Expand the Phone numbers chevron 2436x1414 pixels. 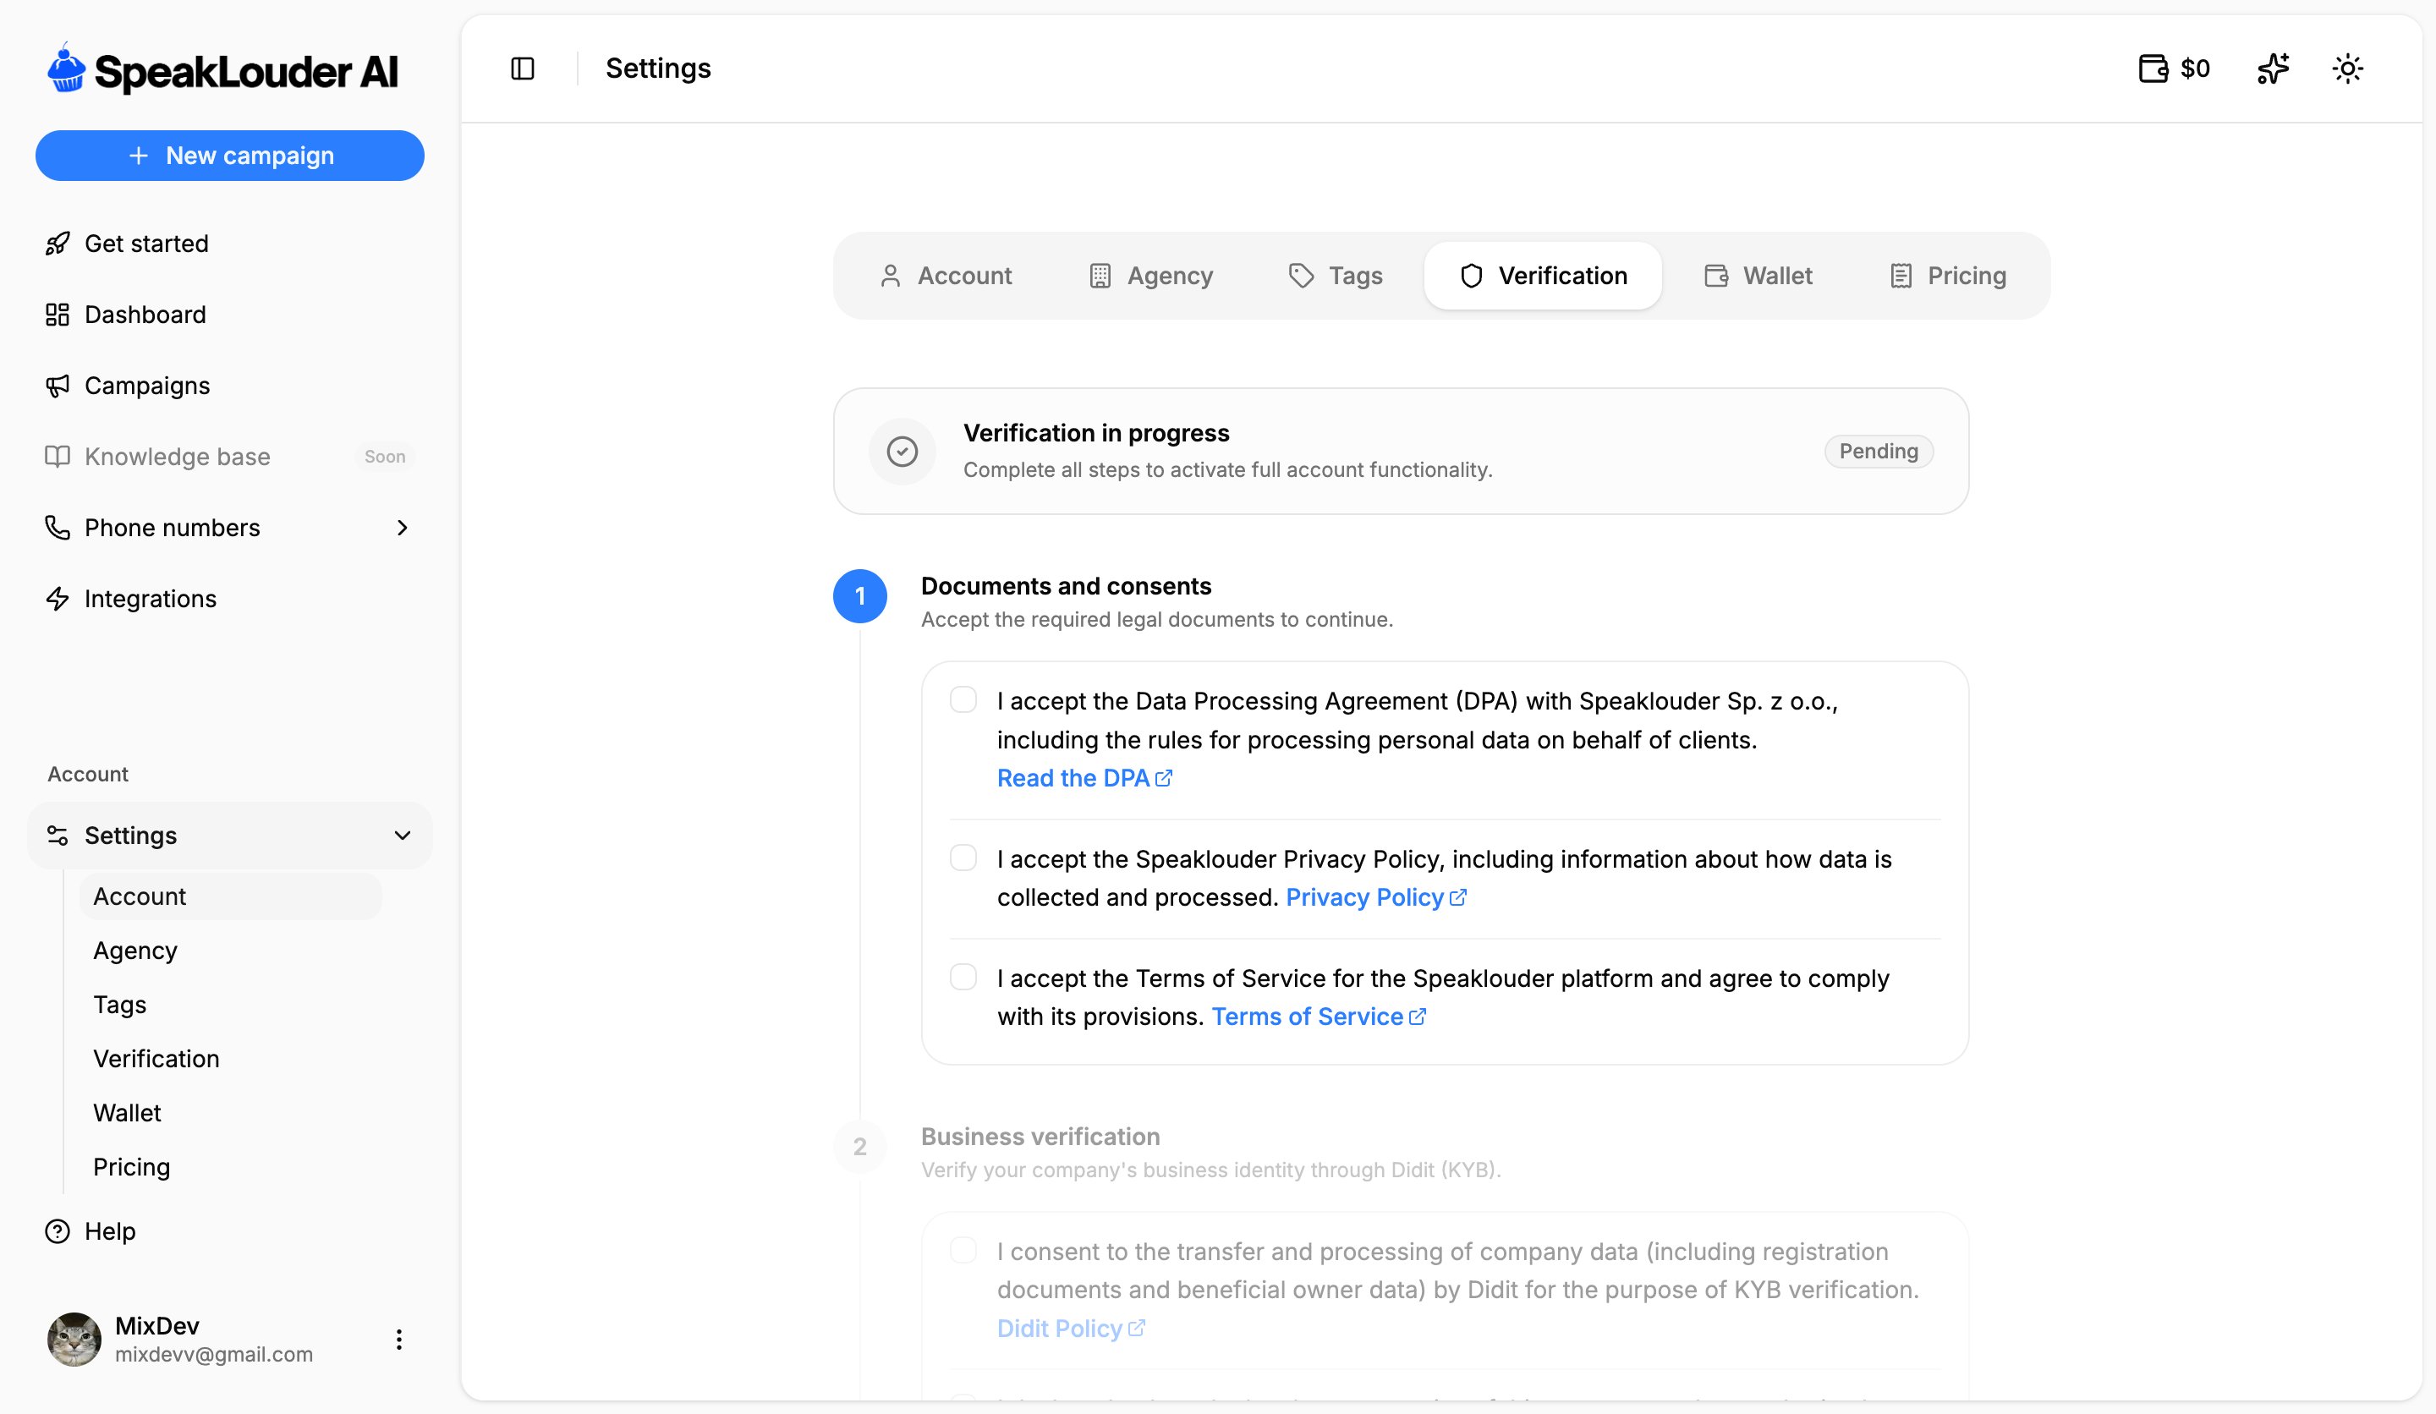point(402,528)
